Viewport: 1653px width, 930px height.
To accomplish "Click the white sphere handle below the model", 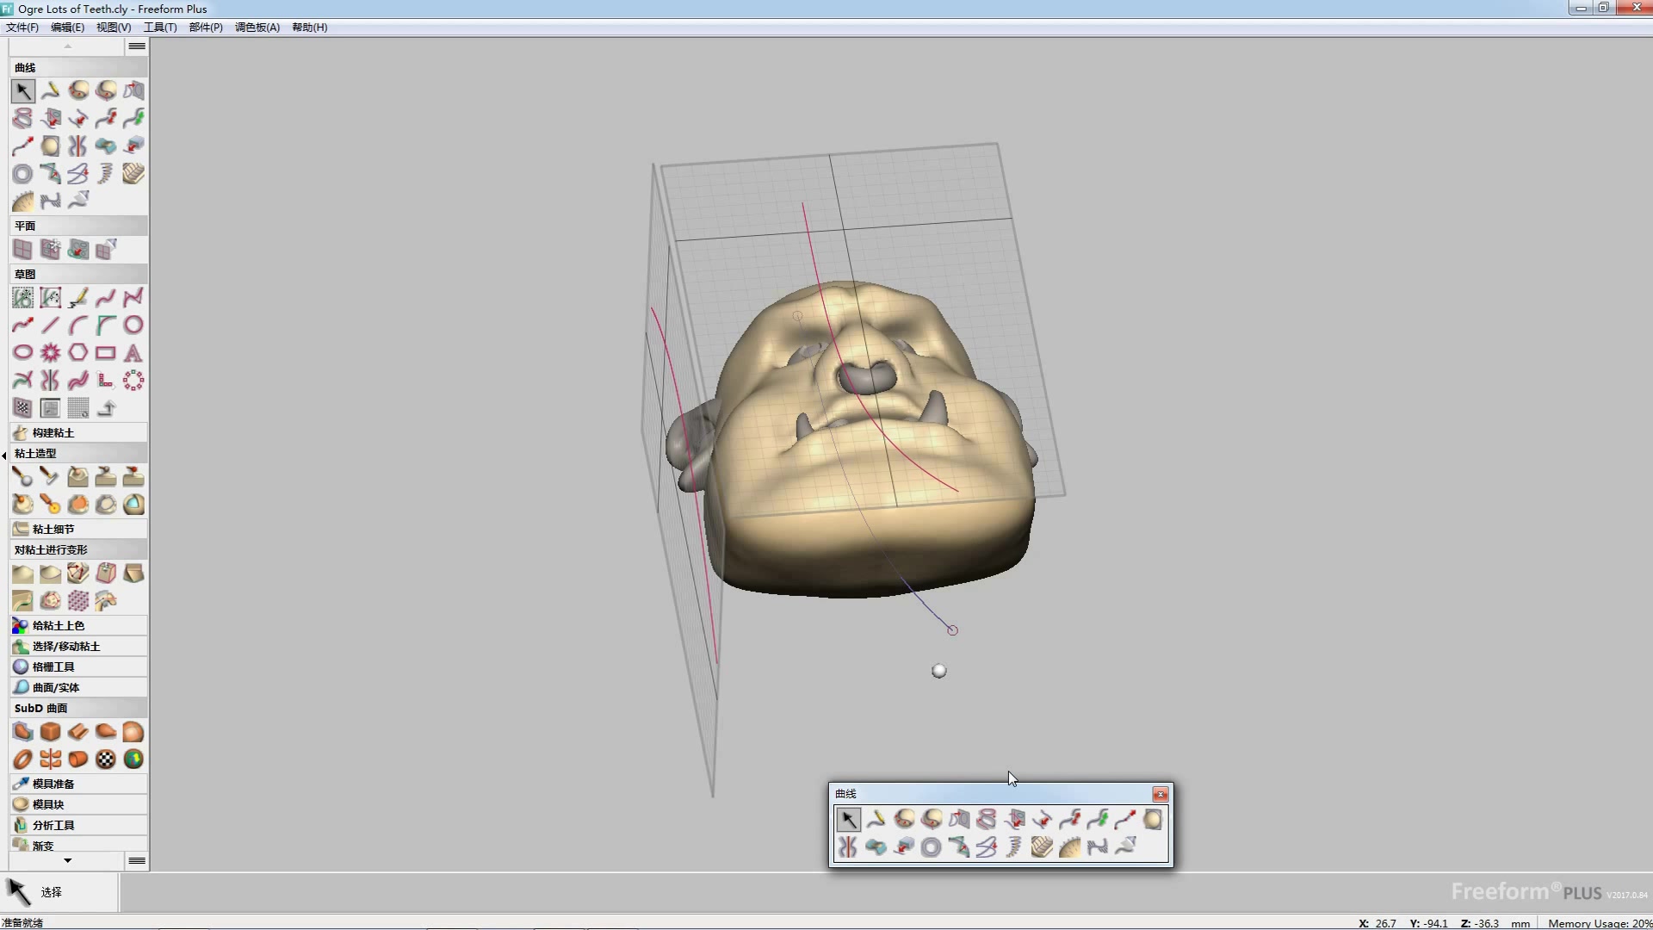I will [939, 671].
